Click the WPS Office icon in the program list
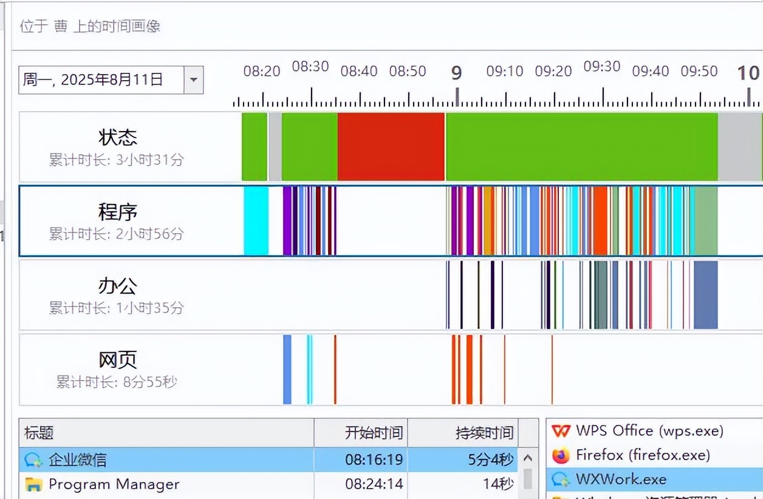The width and height of the screenshot is (763, 499). (x=561, y=431)
